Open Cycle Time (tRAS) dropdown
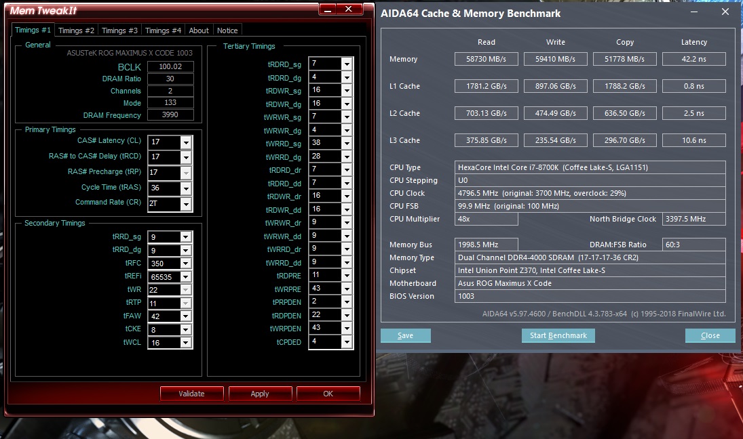 186,188
